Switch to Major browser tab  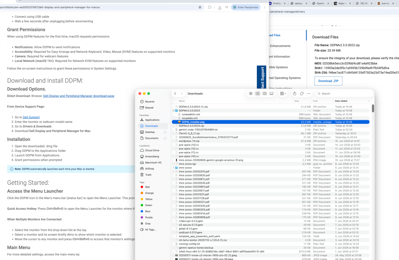(x=342, y=3)
